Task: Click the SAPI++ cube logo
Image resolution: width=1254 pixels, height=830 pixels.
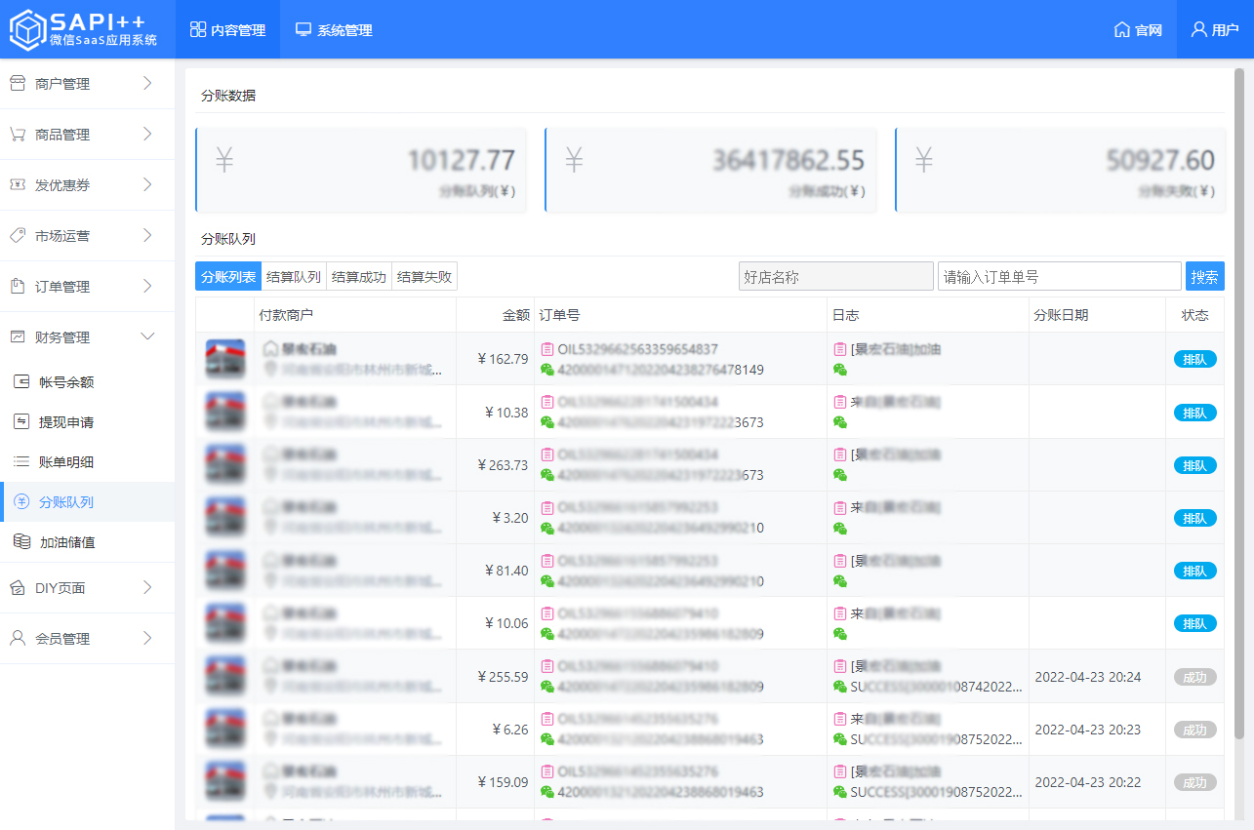Action: (x=27, y=29)
